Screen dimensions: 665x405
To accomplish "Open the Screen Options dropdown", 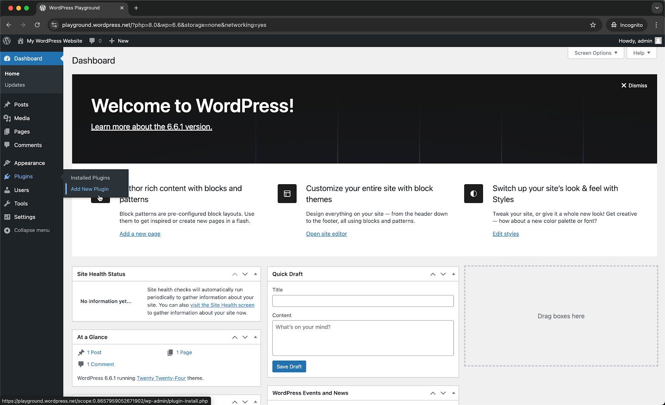I will (595, 53).
